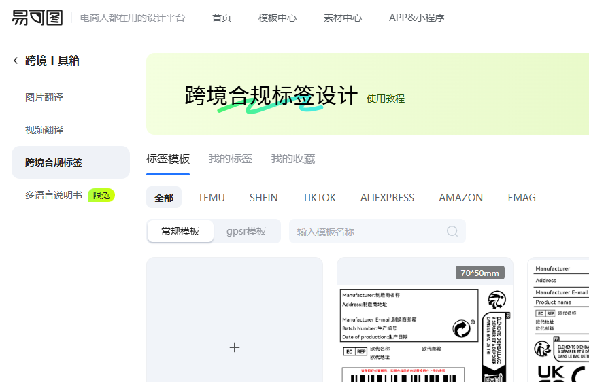Click the 限免 badge

pos(101,195)
